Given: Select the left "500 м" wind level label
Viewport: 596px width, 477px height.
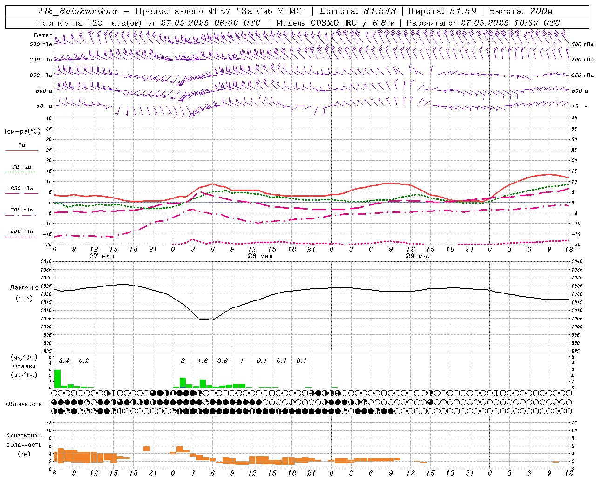Looking at the screenshot, I should (44, 91).
